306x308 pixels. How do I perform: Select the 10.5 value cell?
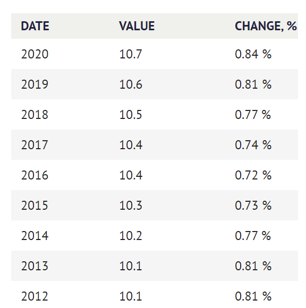click(x=131, y=115)
